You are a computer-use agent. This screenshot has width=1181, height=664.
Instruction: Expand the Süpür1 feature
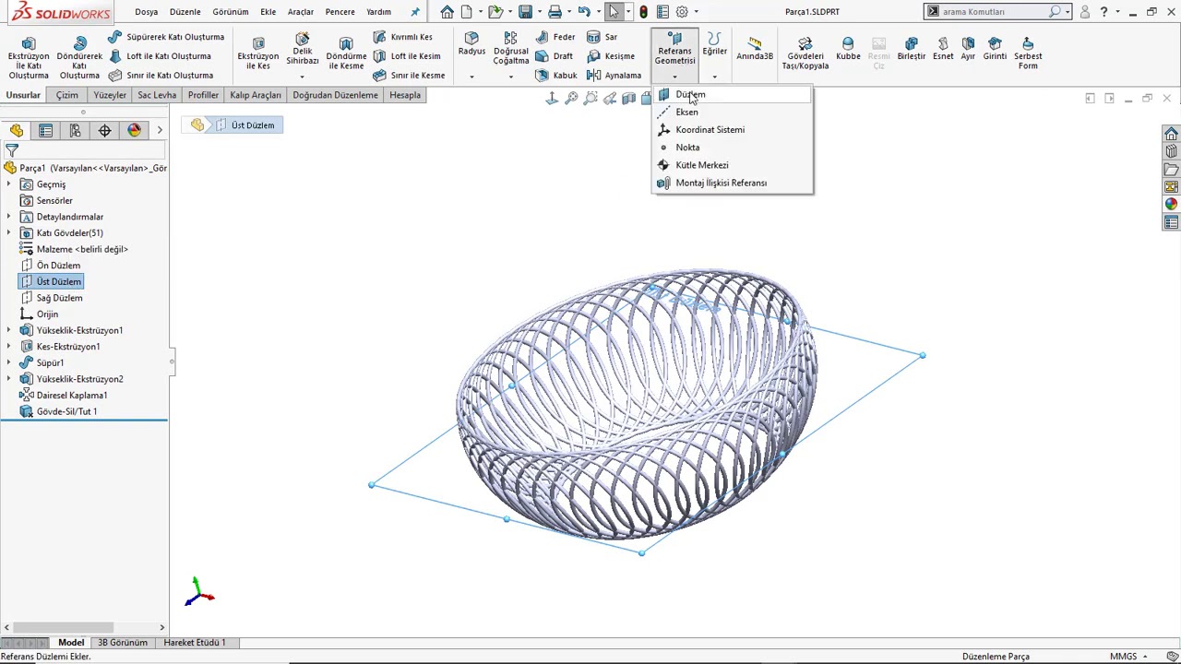tap(9, 362)
